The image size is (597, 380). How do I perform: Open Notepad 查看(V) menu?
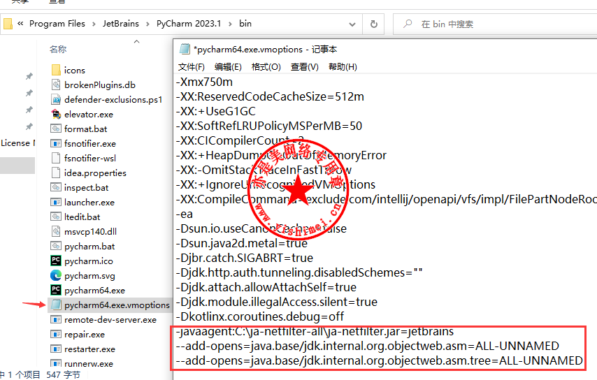[305, 67]
